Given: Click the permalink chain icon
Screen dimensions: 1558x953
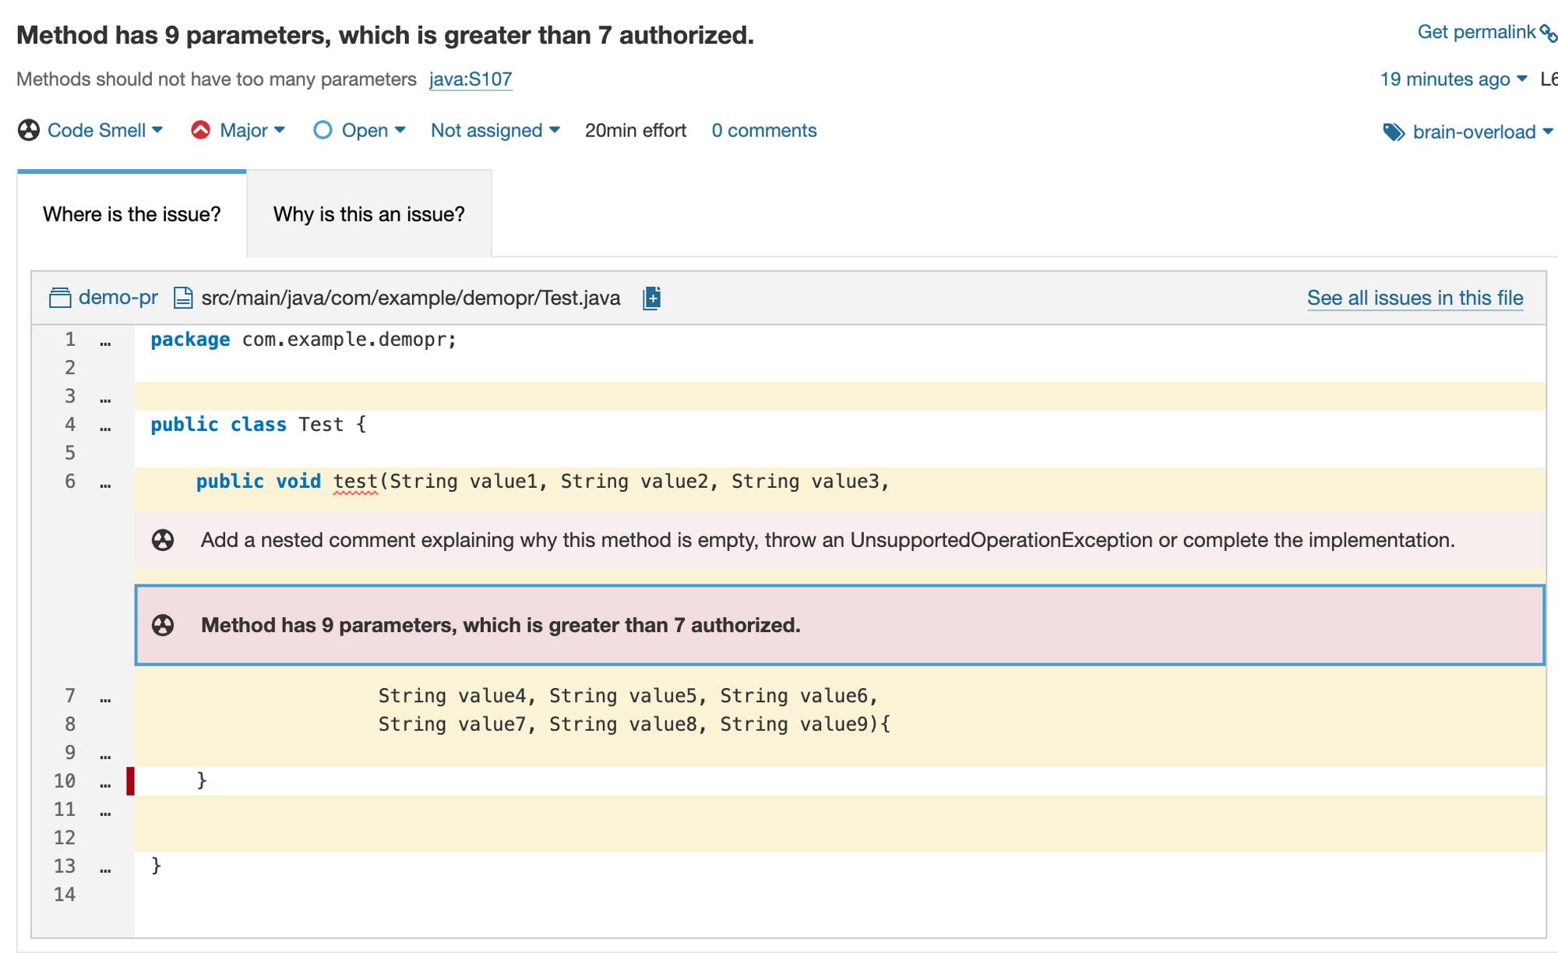Looking at the screenshot, I should pos(1548,34).
